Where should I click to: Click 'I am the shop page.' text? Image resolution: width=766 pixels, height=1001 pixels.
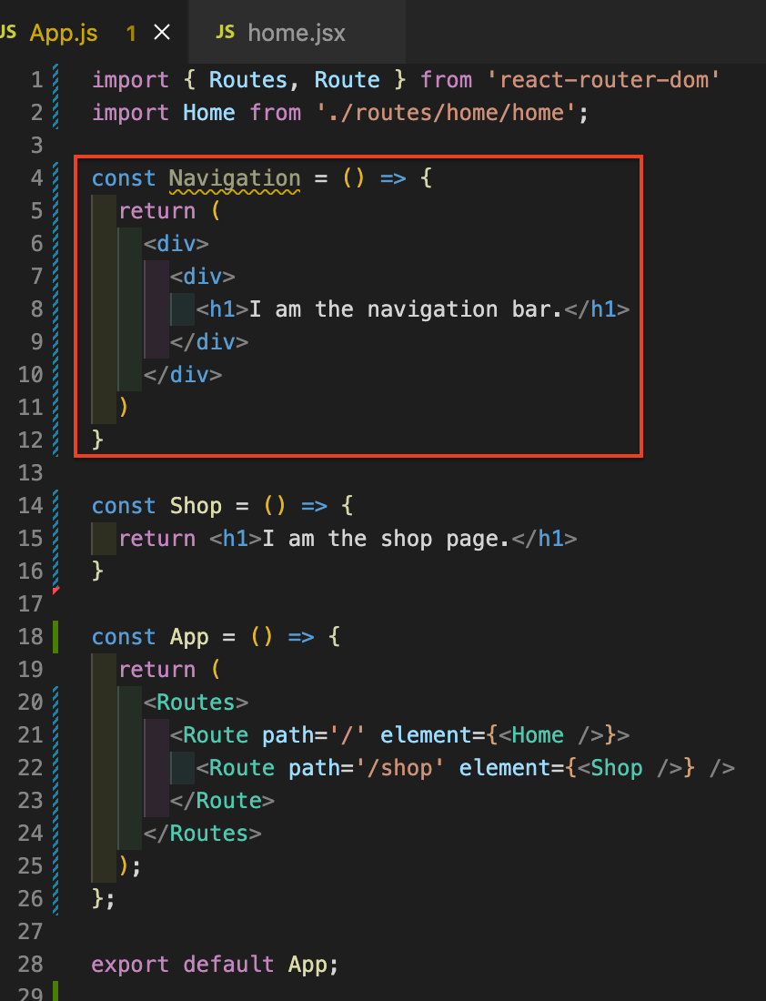(x=387, y=538)
